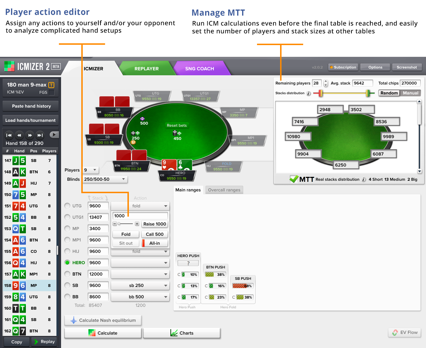Open the bb 500 action dropdown
Screen dimensions: 426x348
[140, 297]
